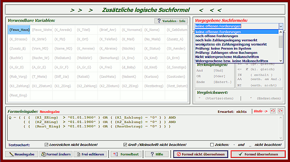Click 'Formel nicht übernehmen' button
This screenshot has width=290, height=162.
201,154
